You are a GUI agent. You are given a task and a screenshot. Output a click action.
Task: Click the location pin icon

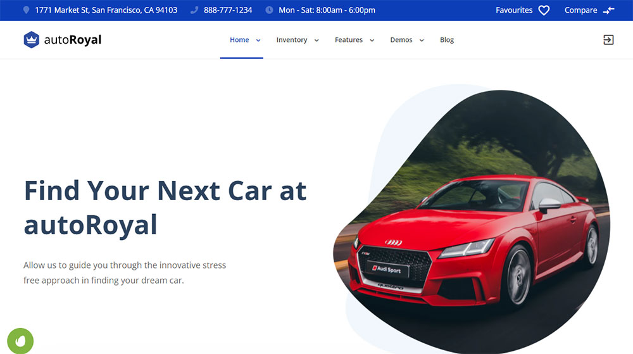[x=26, y=9]
